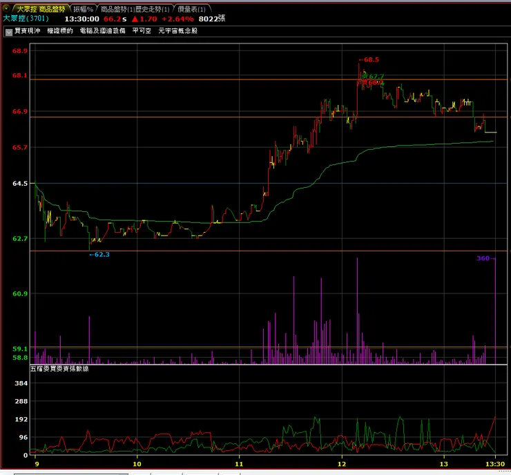Select the 大眾控 商品盤勢 tab
Viewport: 511px width, 475px height.
click(41, 9)
